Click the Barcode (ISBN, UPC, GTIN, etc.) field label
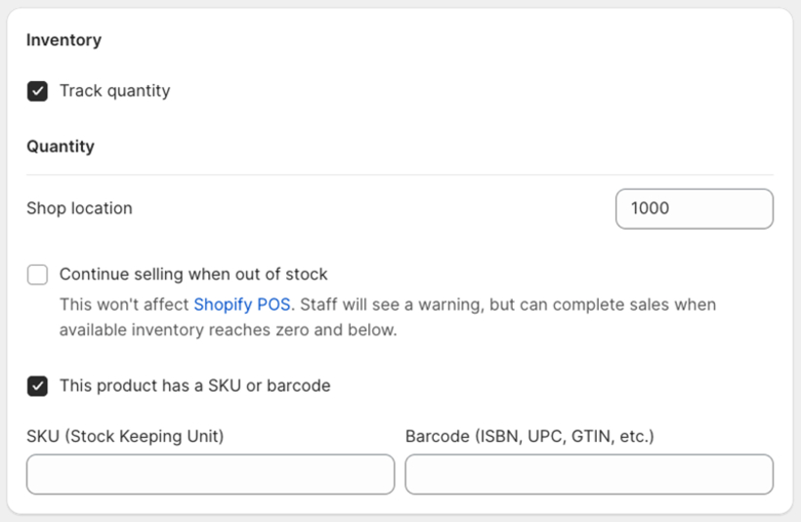 [529, 436]
